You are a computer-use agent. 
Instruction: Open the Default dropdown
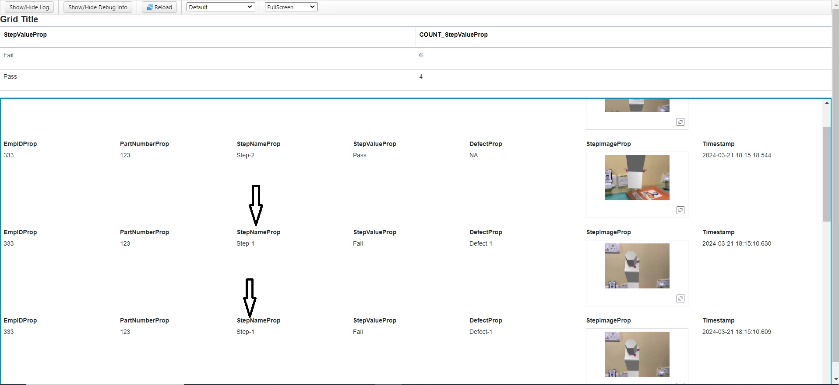click(221, 7)
